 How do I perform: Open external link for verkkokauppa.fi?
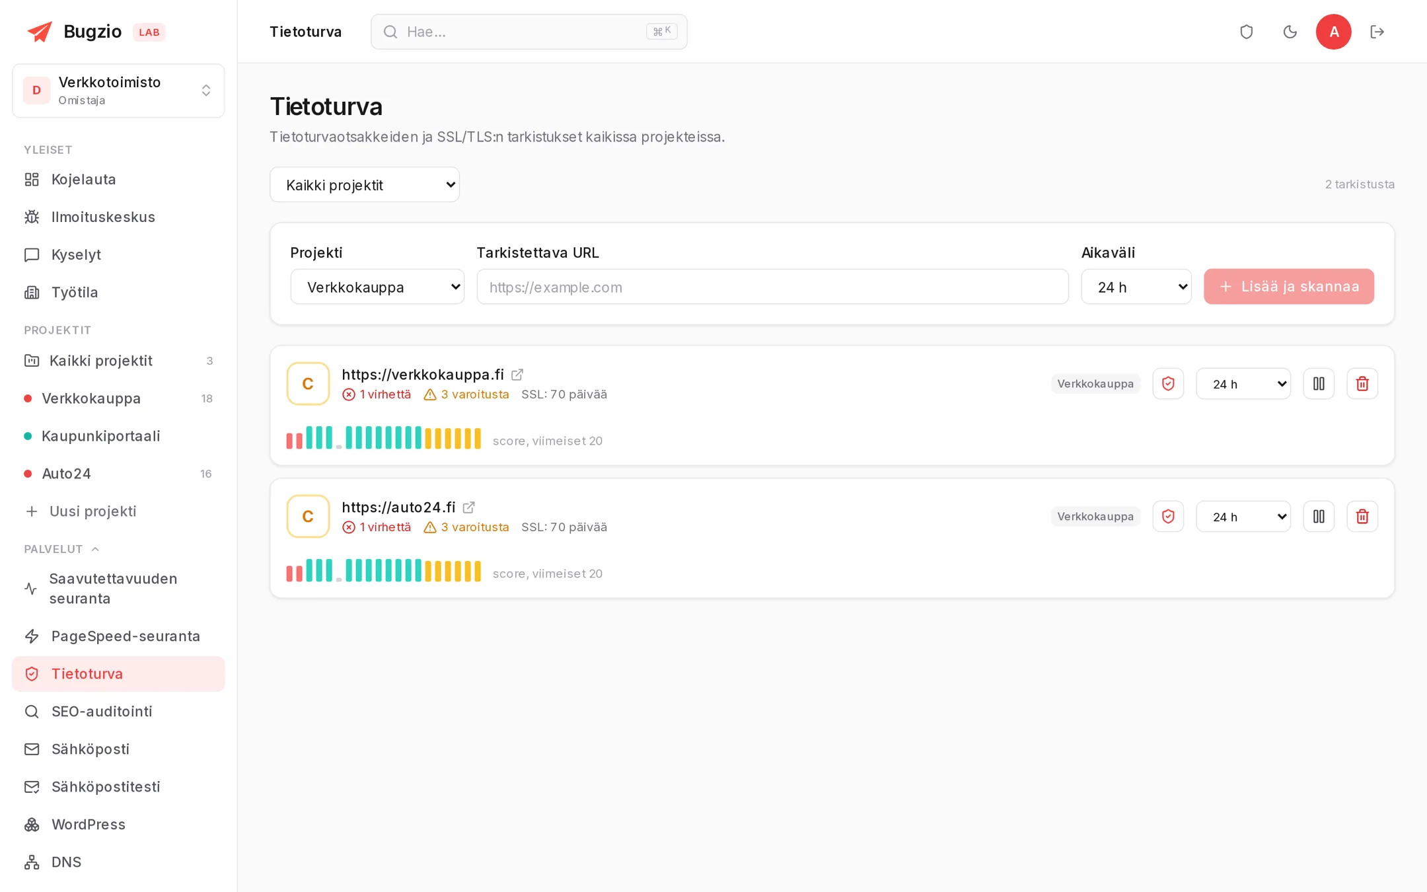click(517, 375)
